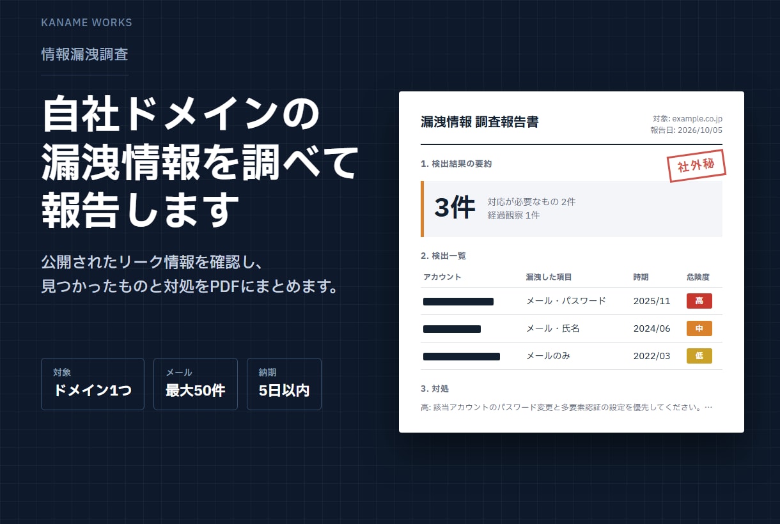Click the red 高 risk badge

pos(699,301)
